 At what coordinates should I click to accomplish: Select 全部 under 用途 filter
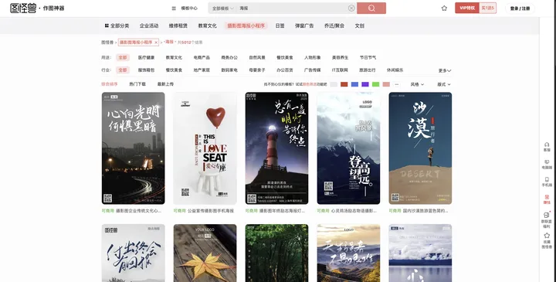(x=123, y=57)
